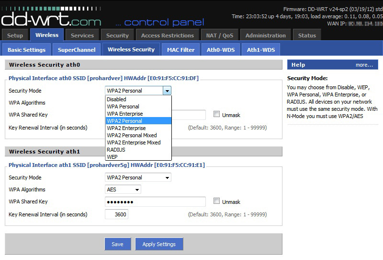
Task: Open the Administration tab
Action: click(x=266, y=35)
